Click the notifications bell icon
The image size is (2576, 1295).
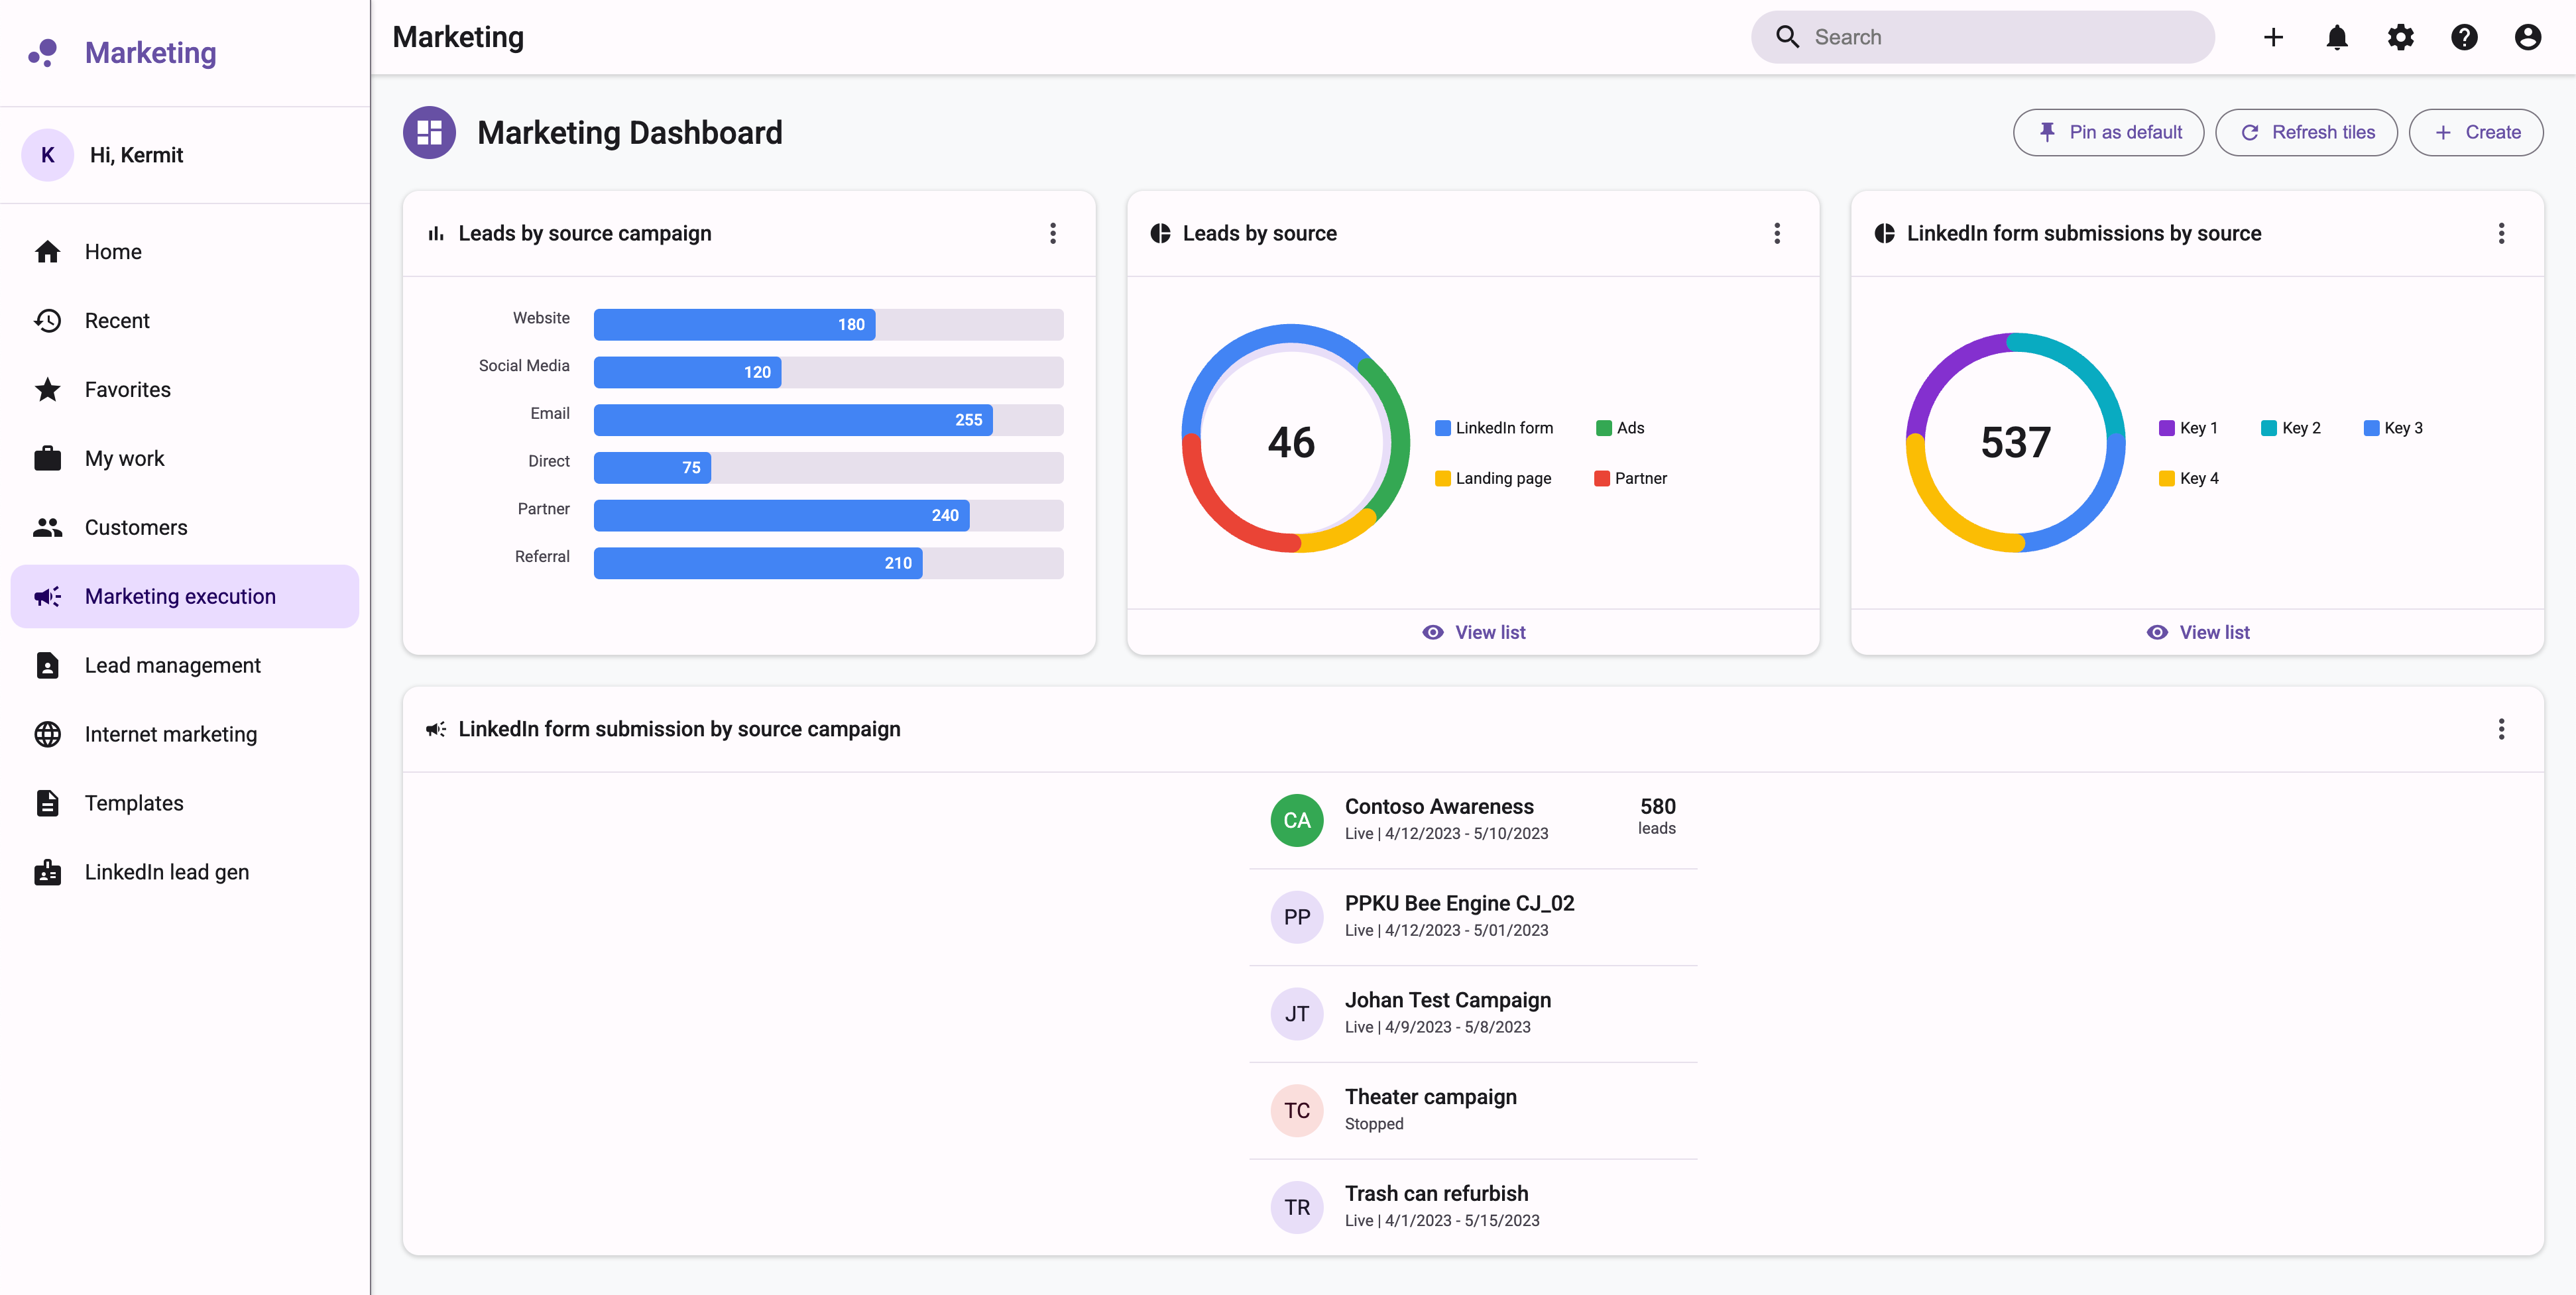pyautogui.click(x=2336, y=37)
